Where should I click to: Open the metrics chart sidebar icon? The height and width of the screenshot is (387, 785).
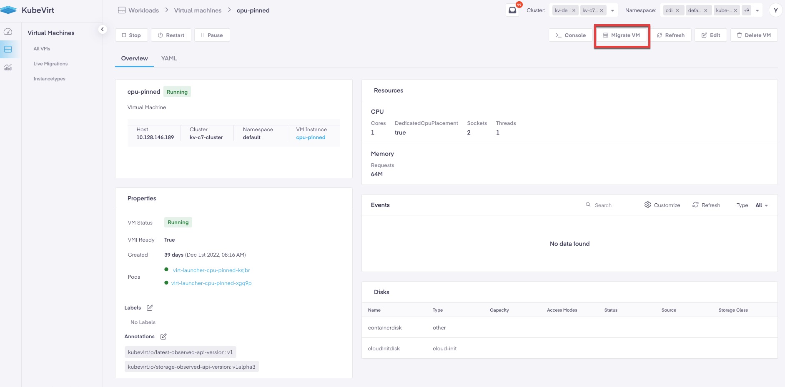coord(8,67)
